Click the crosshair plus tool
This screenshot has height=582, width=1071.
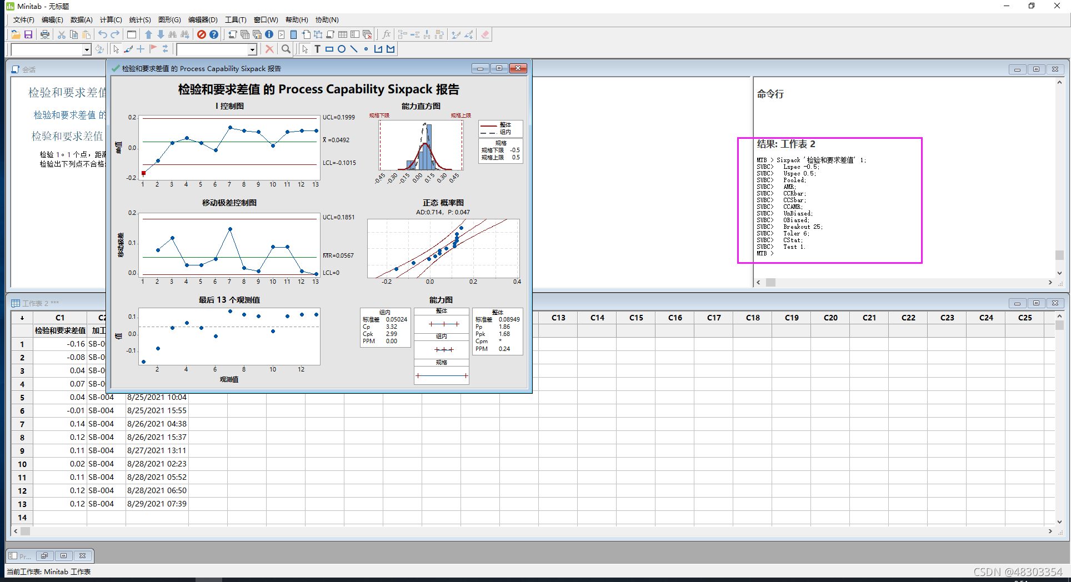pos(141,49)
